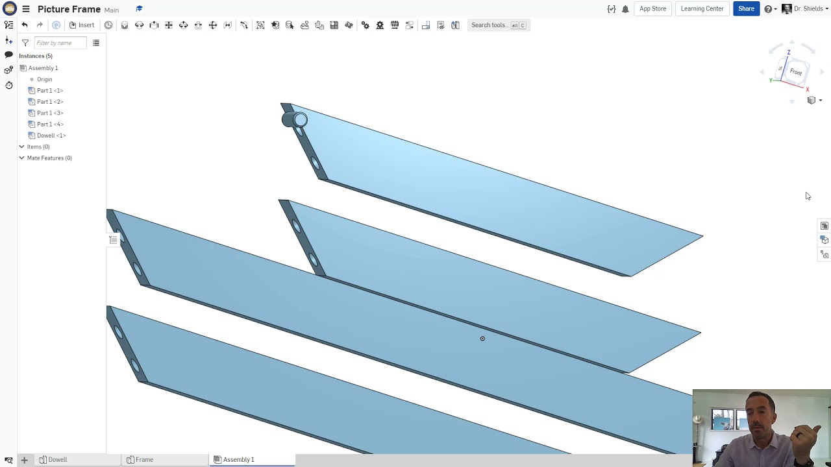Click the Onshape logo icon

(x=9, y=9)
